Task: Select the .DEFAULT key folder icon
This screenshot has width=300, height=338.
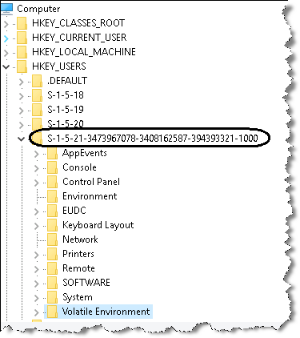Action: (x=37, y=81)
